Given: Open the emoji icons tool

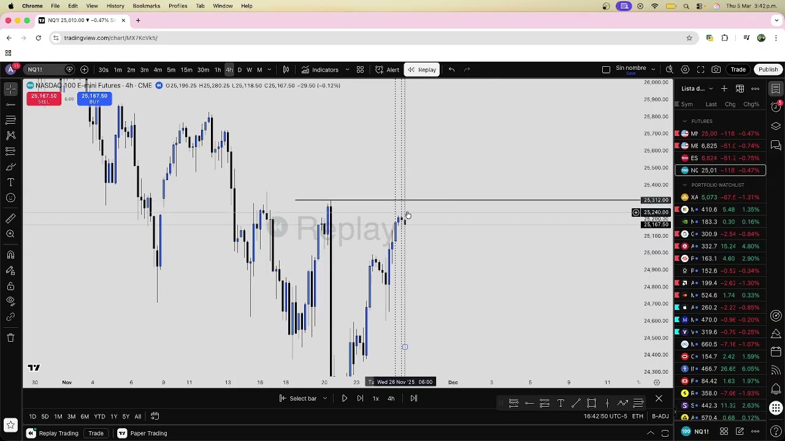Looking at the screenshot, I should 10,198.
